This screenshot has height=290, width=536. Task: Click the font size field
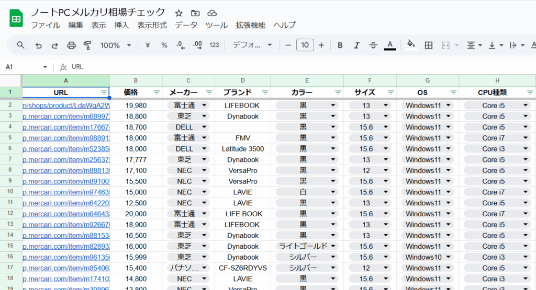pyautogui.click(x=305, y=45)
